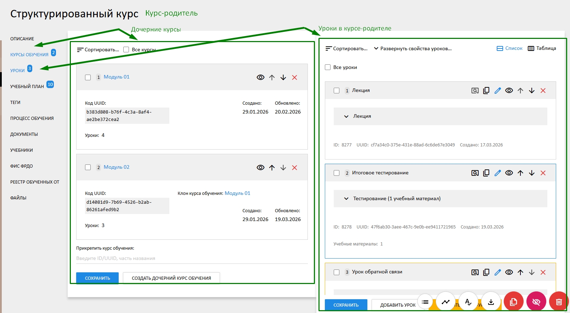This screenshot has height=313, width=570.
Task: Click the download floating action button
Action: (x=491, y=302)
